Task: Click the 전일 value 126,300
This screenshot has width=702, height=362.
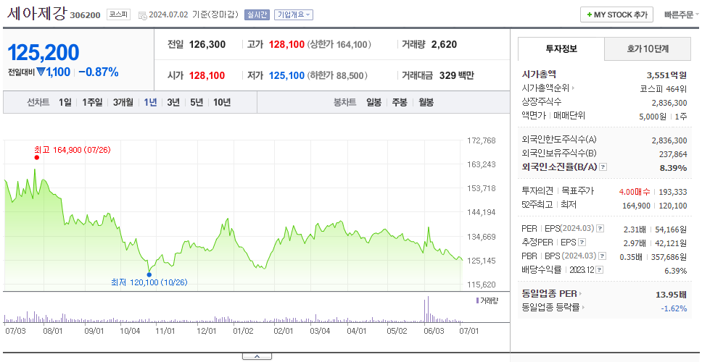Action: tap(207, 44)
